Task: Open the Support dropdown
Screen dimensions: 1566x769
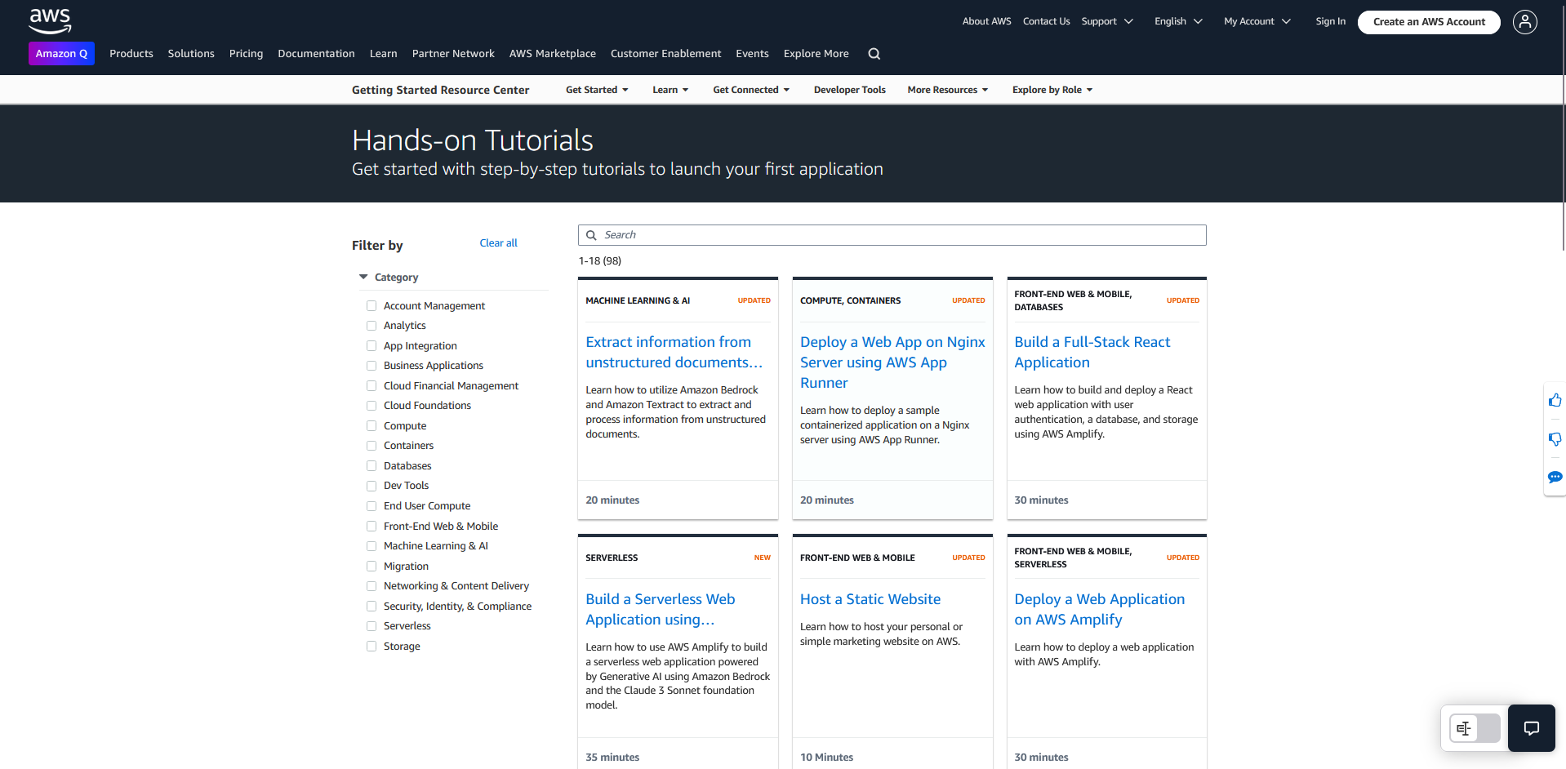Action: tap(1107, 21)
